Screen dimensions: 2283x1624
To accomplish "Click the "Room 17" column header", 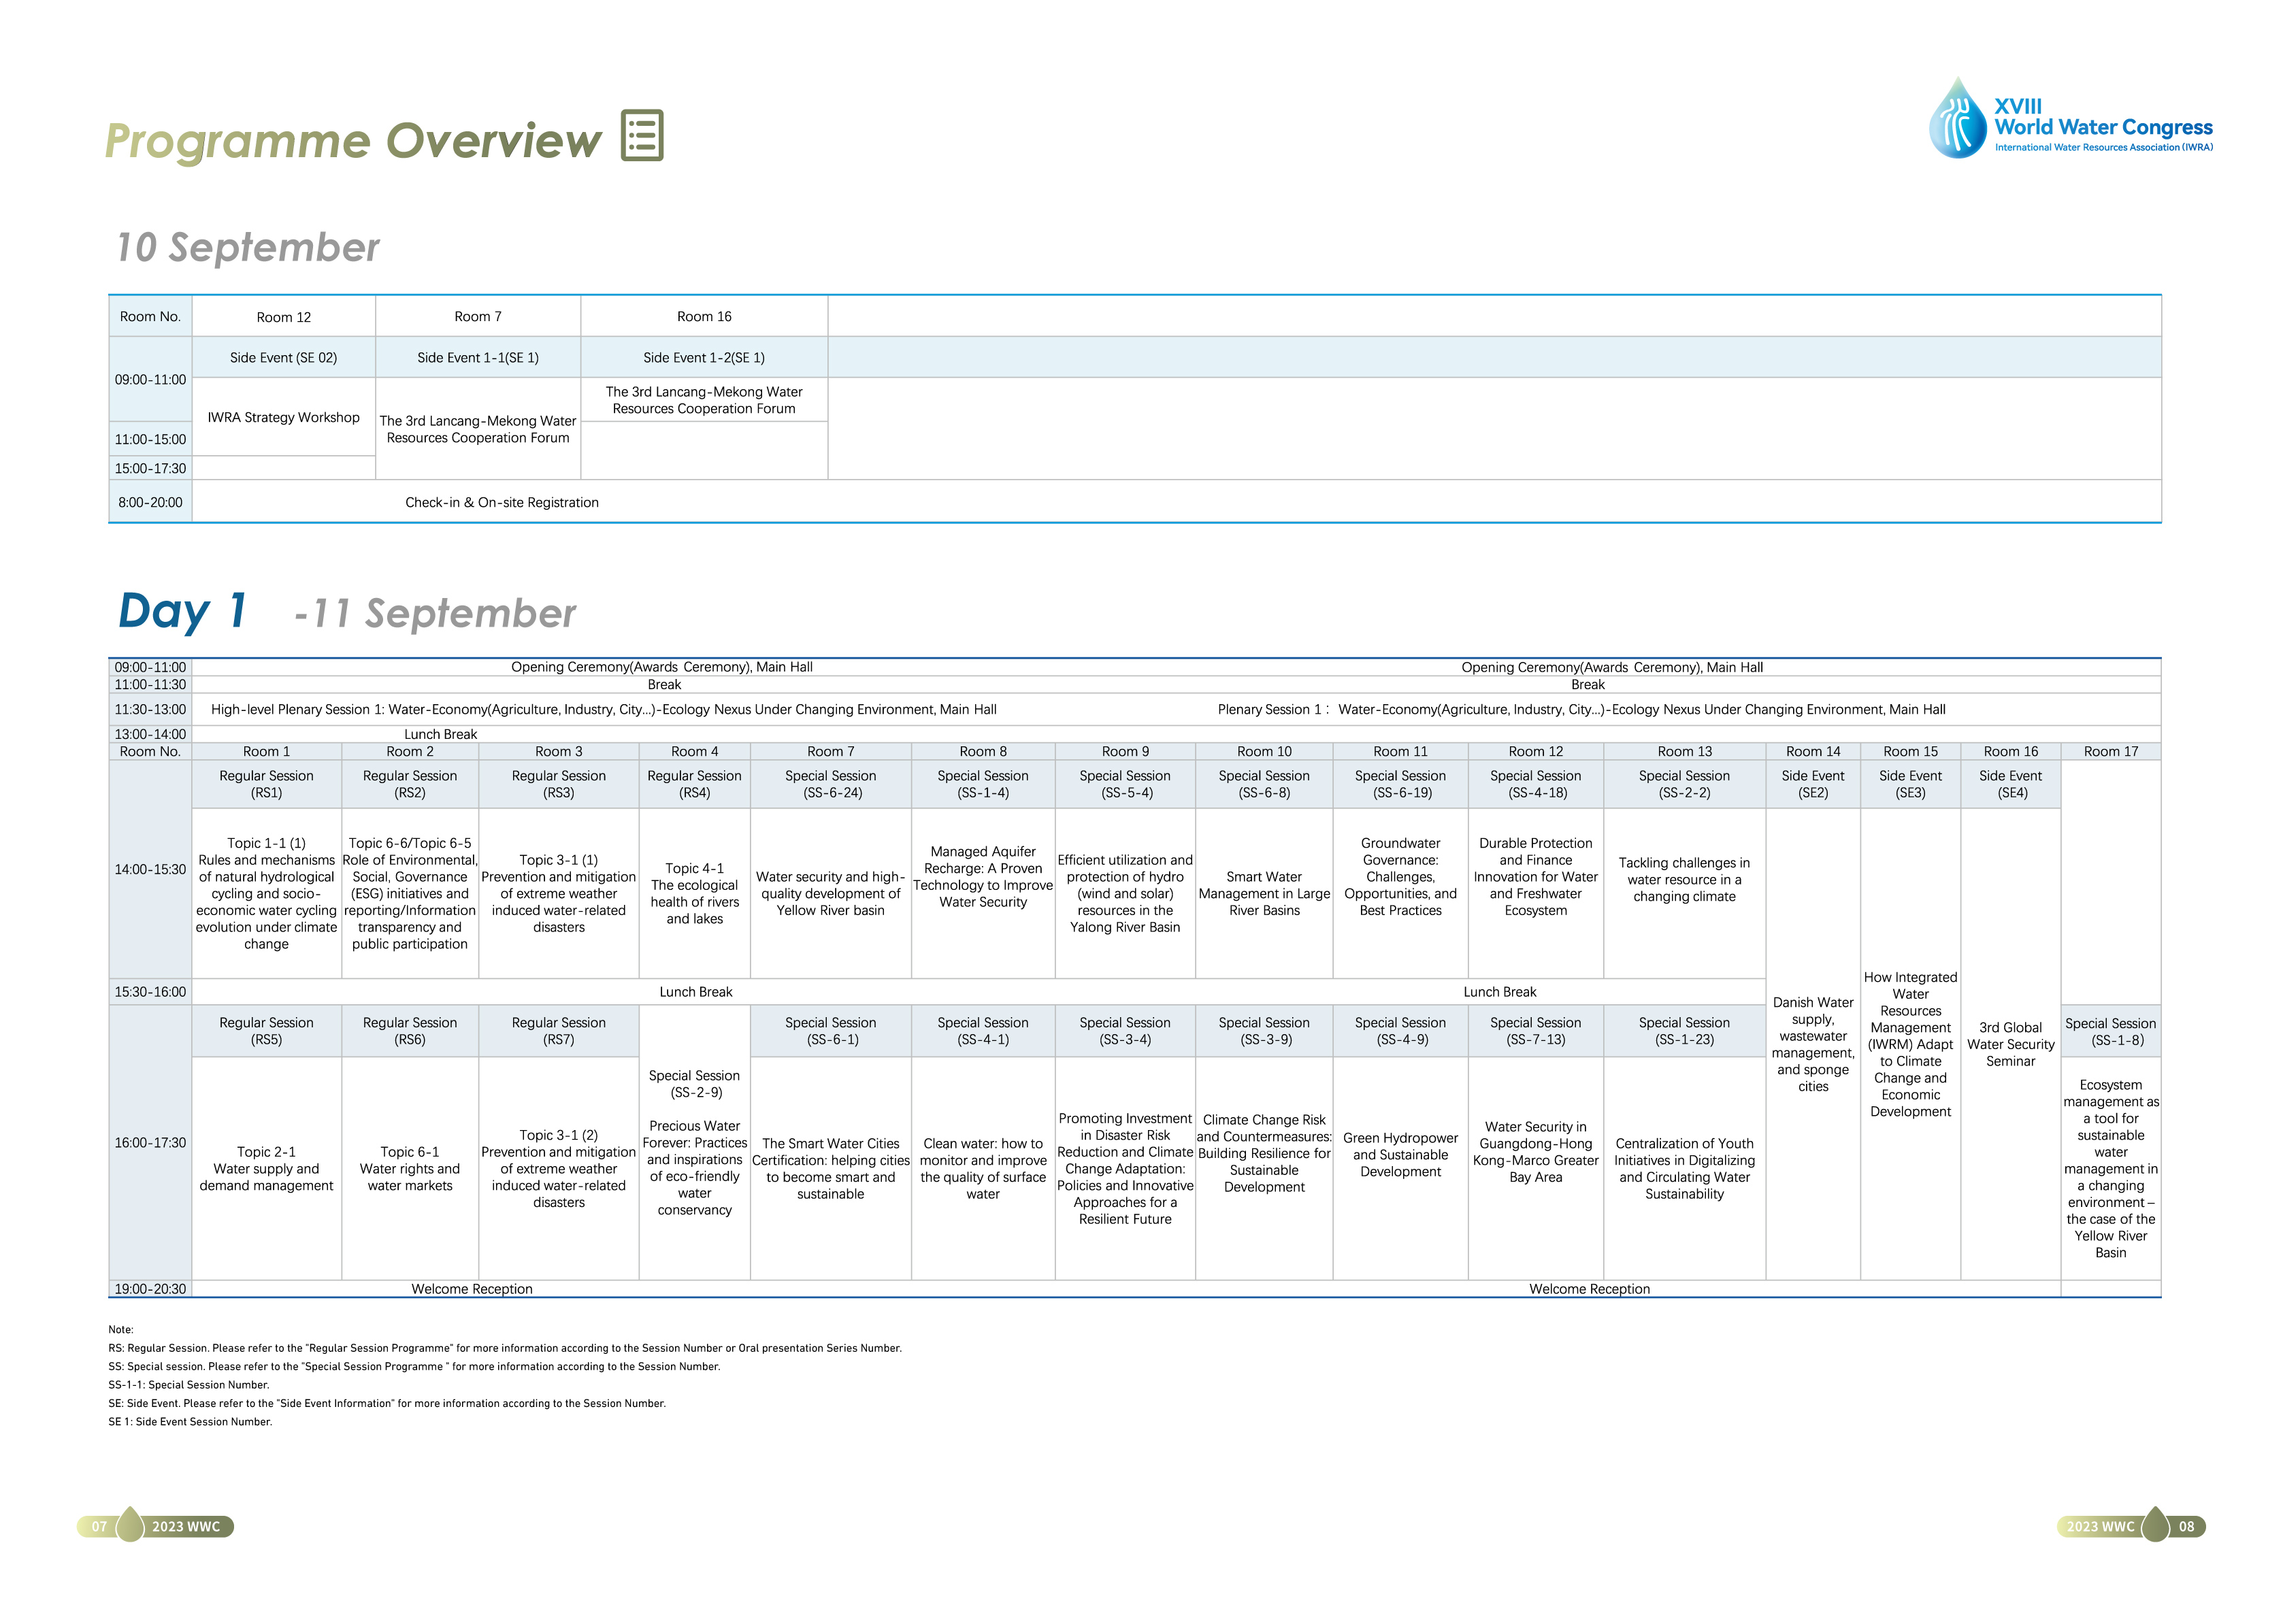I will pyautogui.click(x=2110, y=751).
